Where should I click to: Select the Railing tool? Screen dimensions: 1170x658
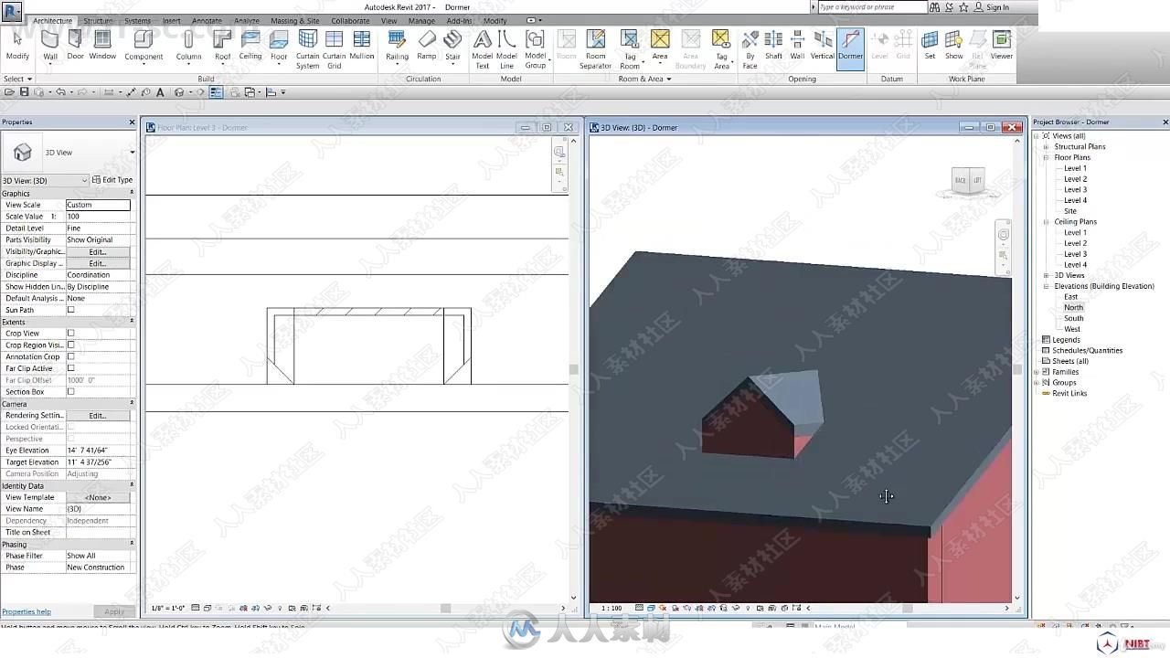(x=397, y=46)
